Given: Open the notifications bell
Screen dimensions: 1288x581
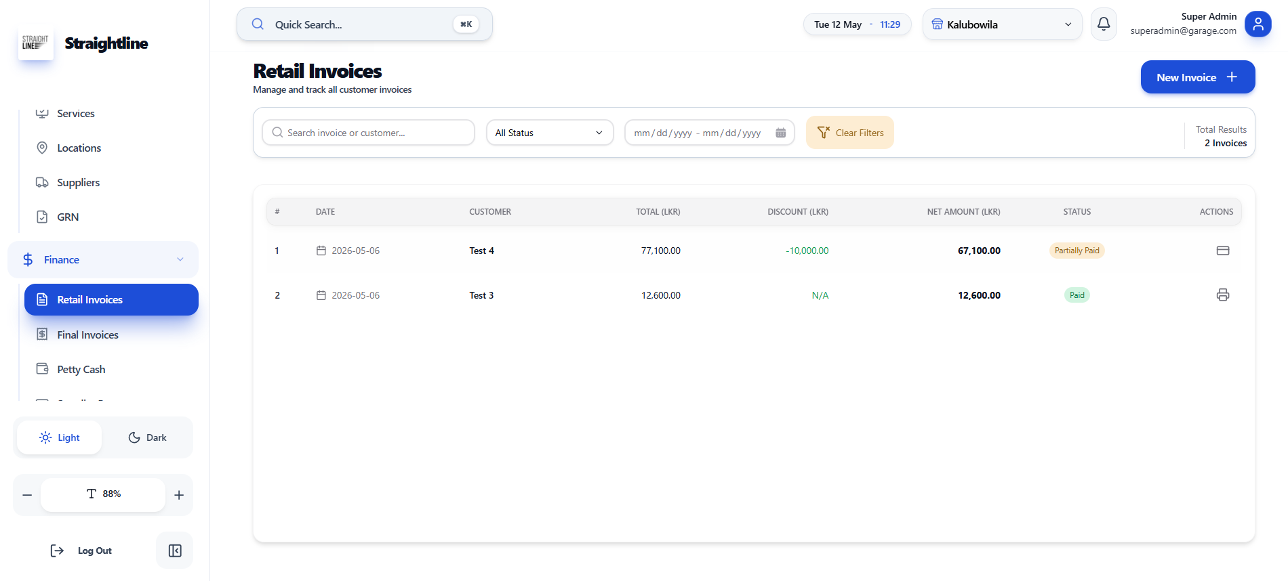Looking at the screenshot, I should 1104,24.
